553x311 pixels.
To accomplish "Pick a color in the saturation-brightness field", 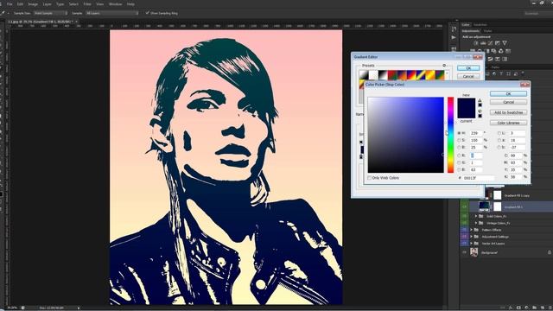I will coord(405,135).
